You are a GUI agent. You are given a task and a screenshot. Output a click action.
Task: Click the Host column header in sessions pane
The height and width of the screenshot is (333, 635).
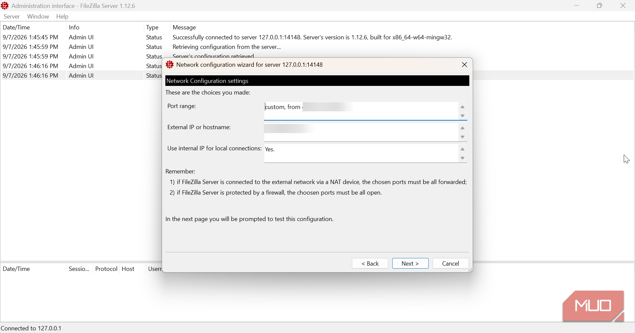coord(132,269)
